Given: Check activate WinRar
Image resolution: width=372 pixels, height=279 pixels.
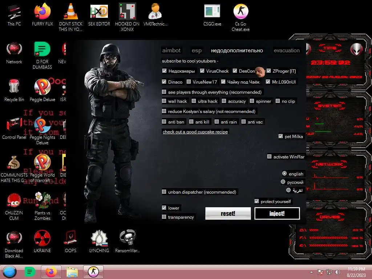Looking at the screenshot, I should [269, 157].
